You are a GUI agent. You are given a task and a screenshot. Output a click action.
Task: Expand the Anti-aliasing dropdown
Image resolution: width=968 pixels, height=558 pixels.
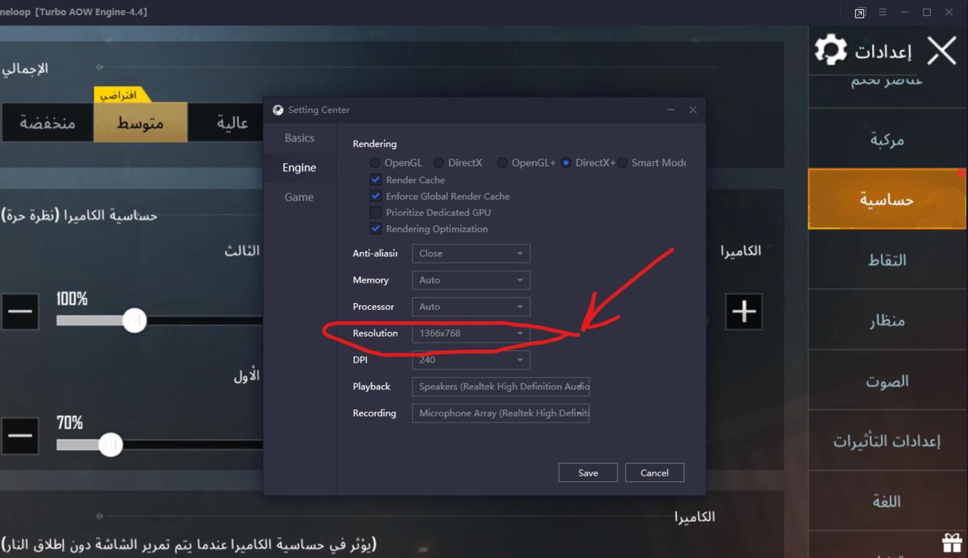click(471, 254)
